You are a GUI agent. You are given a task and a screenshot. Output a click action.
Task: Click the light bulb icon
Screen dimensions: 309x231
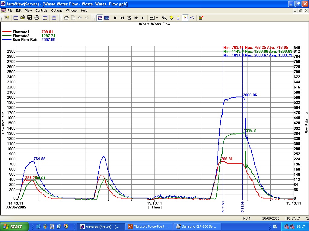pos(171,18)
